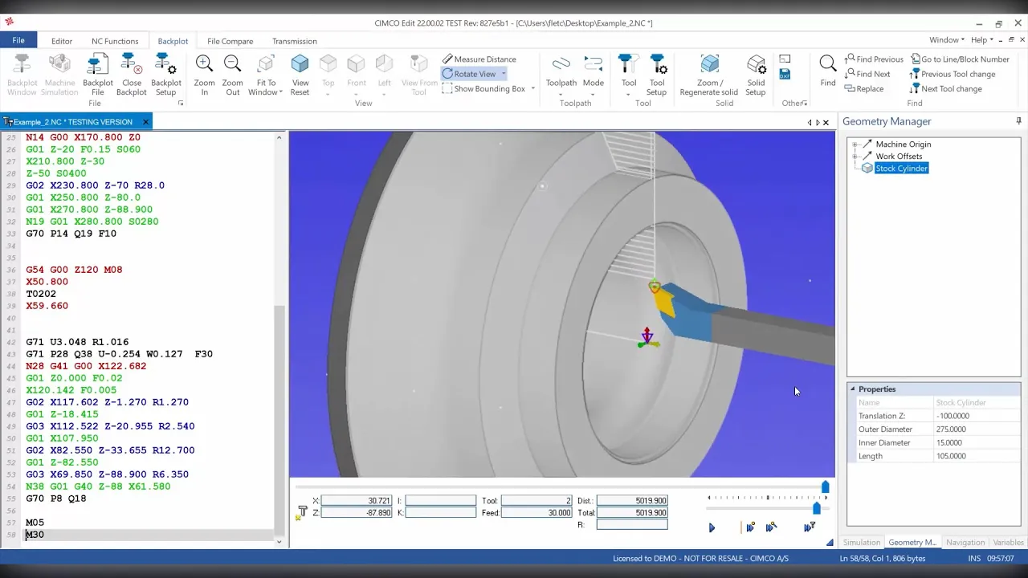The width and height of the screenshot is (1028, 578).
Task: Click the small window icon in Other group
Action: pyautogui.click(x=785, y=59)
